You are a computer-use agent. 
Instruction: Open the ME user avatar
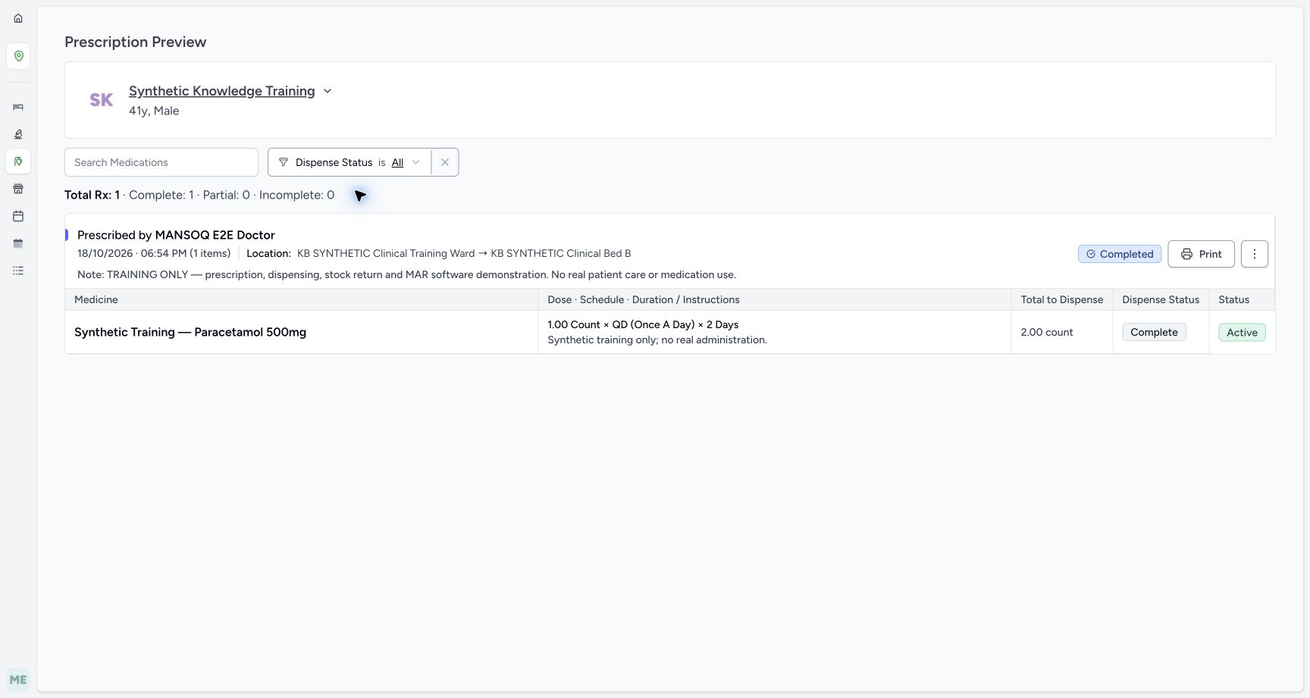(18, 680)
